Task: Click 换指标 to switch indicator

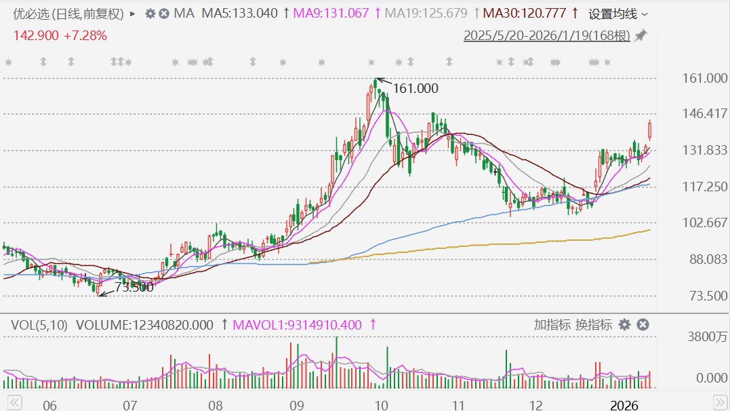Action: [594, 325]
